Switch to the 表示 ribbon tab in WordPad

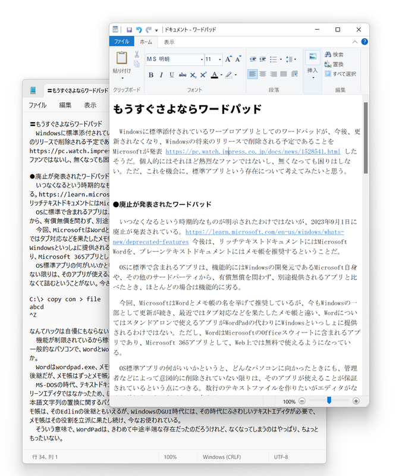[169, 42]
